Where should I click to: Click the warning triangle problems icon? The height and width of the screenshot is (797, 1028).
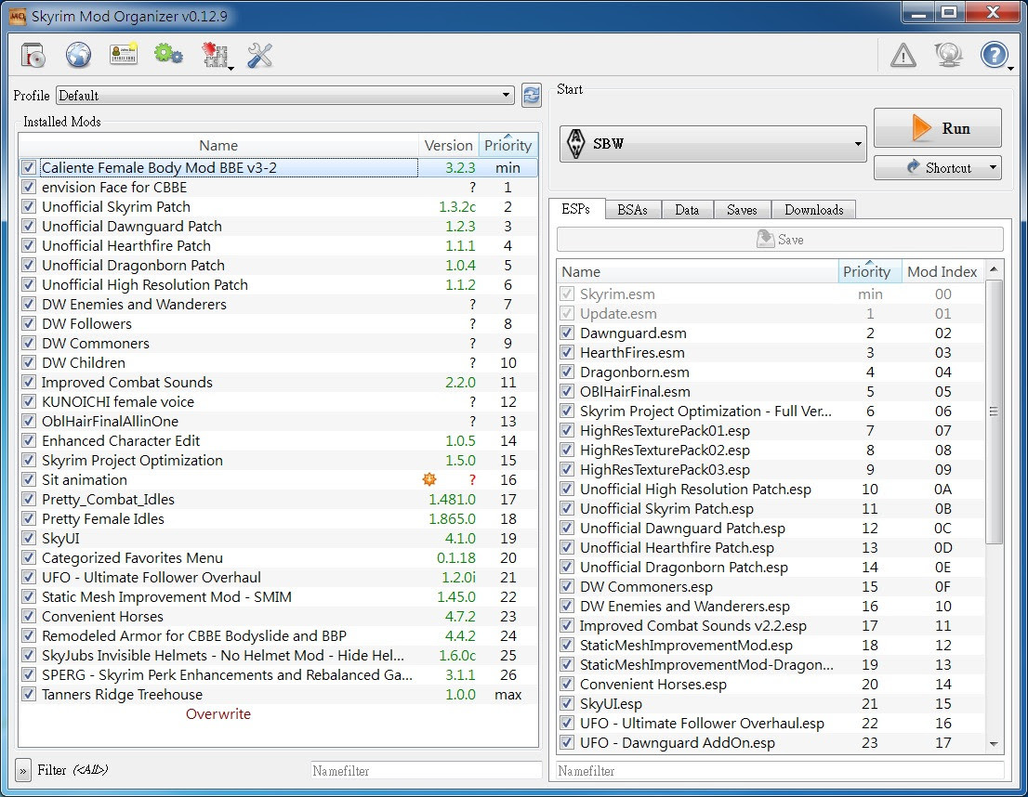(903, 56)
